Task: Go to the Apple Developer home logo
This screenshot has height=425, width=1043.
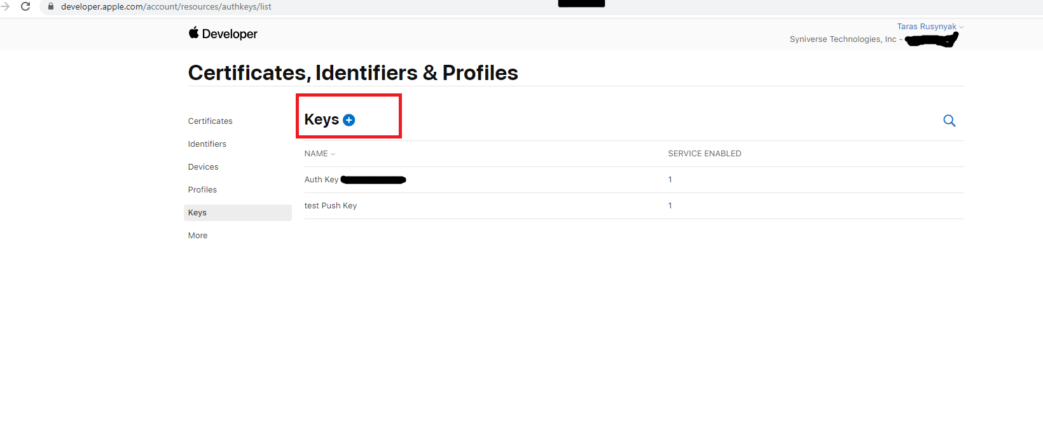Action: (223, 34)
